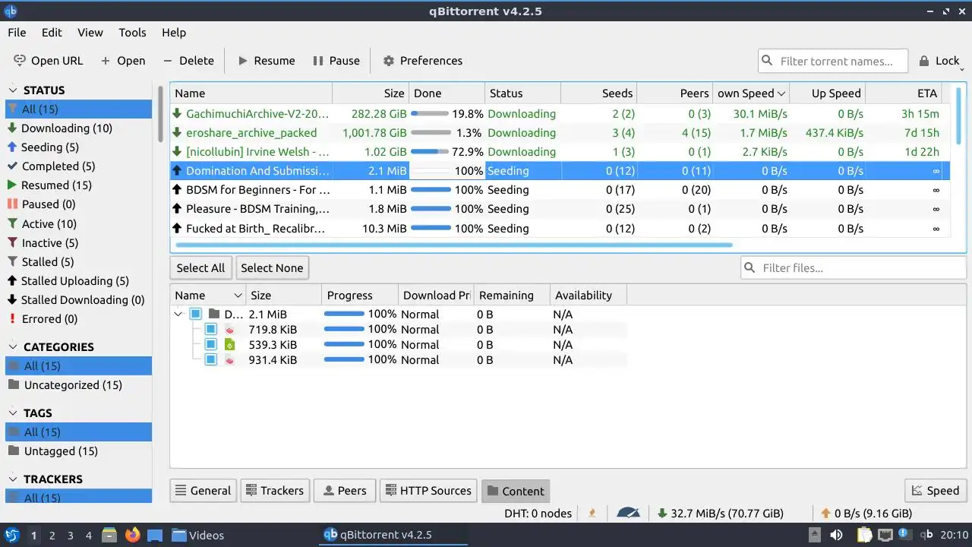Collapse the TAGS sidebar section

tap(13, 413)
